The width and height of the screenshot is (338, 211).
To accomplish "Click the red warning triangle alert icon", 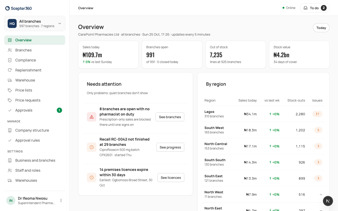I will coord(92,117).
